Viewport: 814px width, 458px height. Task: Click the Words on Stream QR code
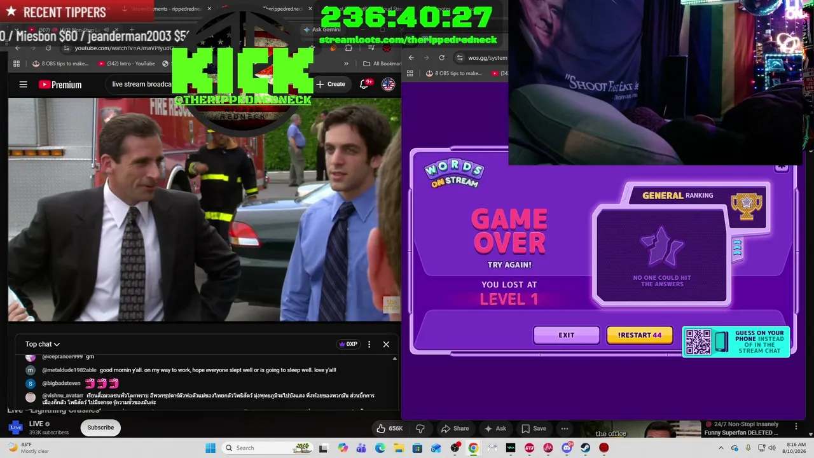[x=698, y=342]
